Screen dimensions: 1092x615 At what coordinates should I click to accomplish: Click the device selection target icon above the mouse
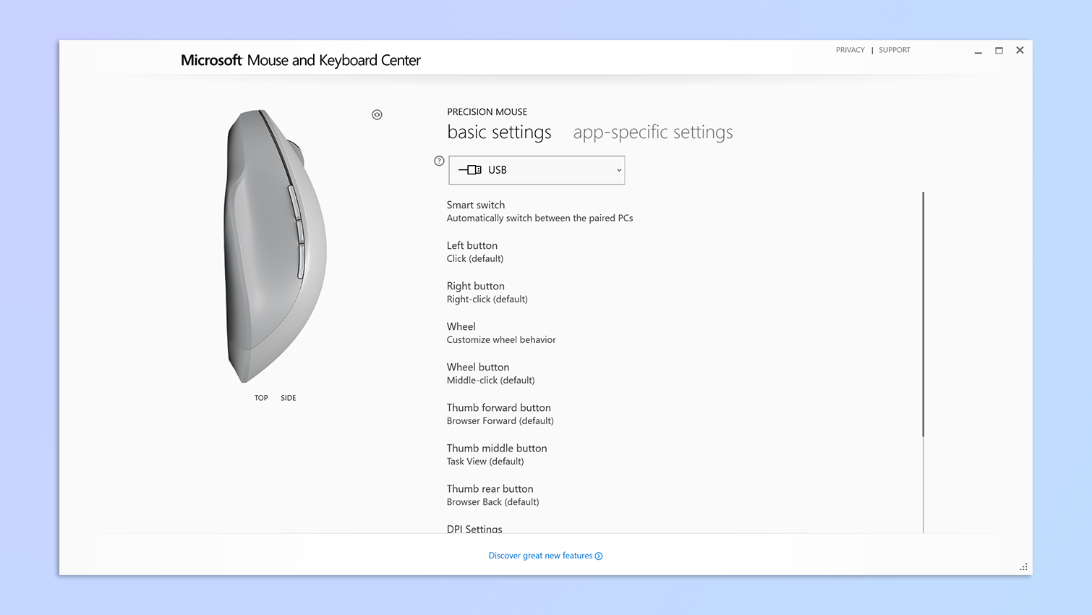click(x=376, y=114)
